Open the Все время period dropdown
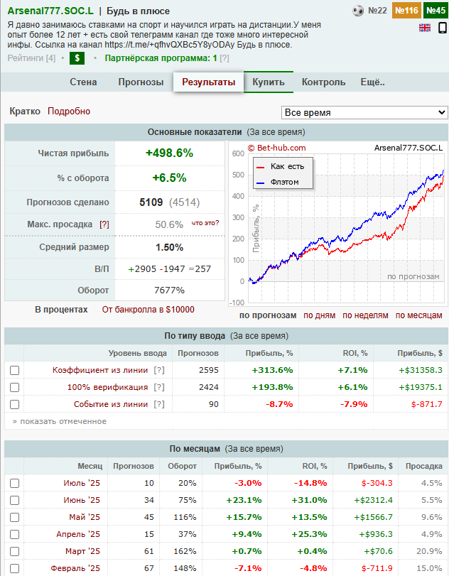449x576 pixels. click(x=364, y=112)
